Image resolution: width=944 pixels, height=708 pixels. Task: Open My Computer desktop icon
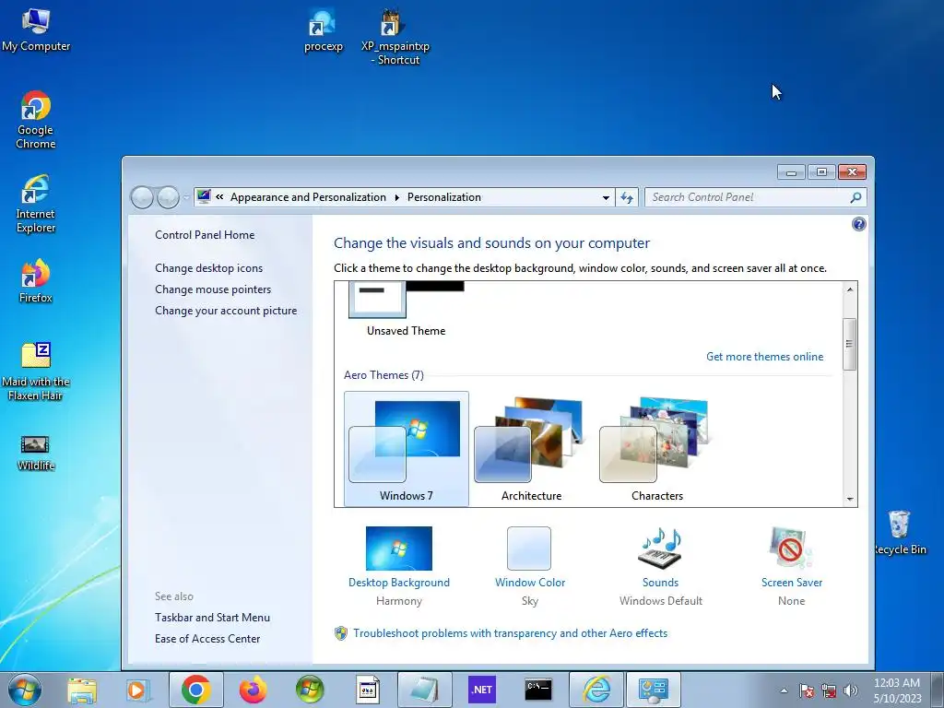[36, 30]
